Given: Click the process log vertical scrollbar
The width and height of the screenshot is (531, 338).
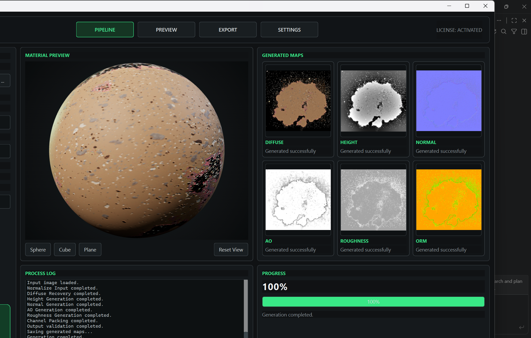Looking at the screenshot, I should click(246, 308).
